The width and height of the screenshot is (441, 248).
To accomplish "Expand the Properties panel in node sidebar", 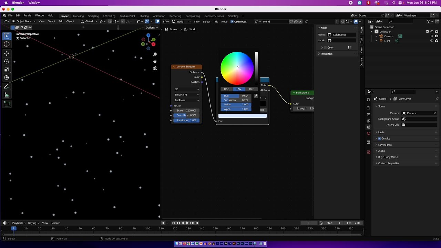I will click(326, 54).
